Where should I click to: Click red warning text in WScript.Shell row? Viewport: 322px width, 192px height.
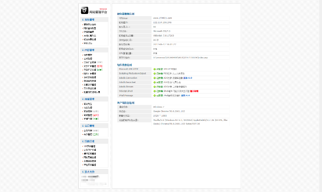[x=194, y=91]
